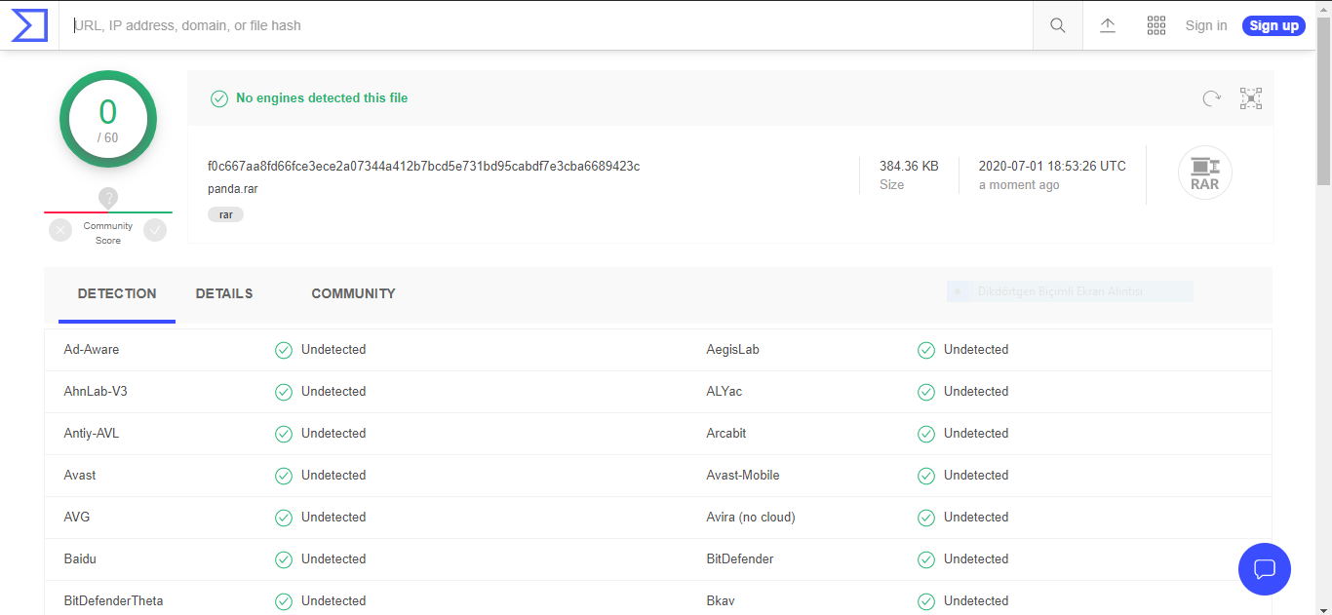This screenshot has height=615, width=1332.
Task: Click the Avira (no cloud) engine name
Action: (x=751, y=518)
